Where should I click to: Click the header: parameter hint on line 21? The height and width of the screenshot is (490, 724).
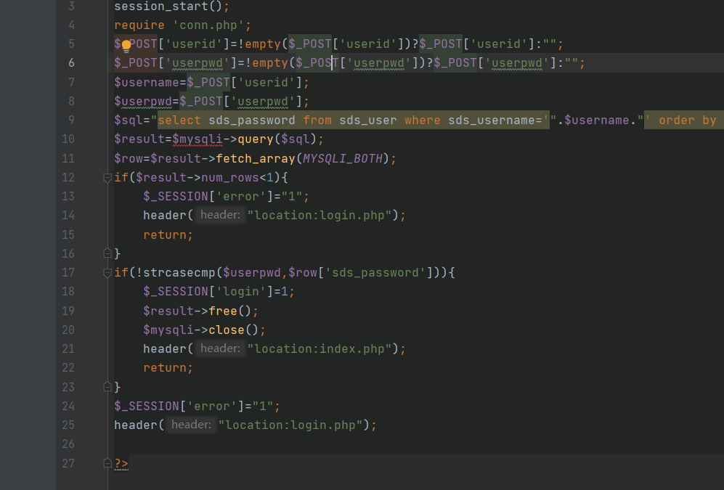click(x=220, y=348)
